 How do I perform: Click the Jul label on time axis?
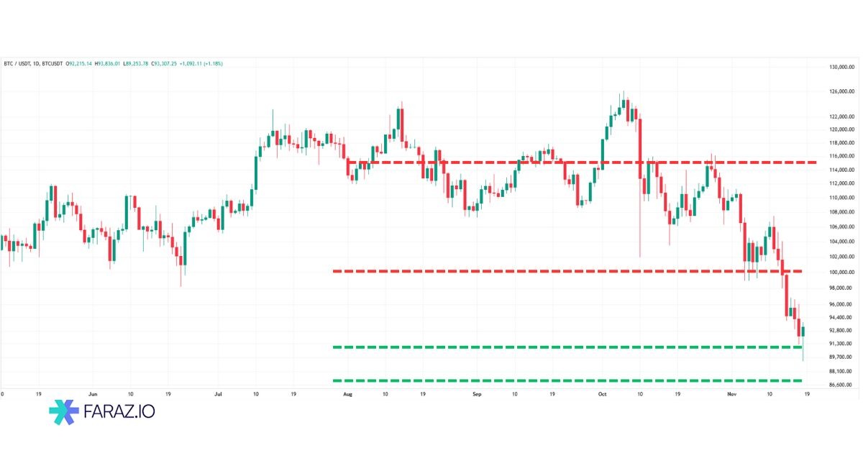point(219,394)
